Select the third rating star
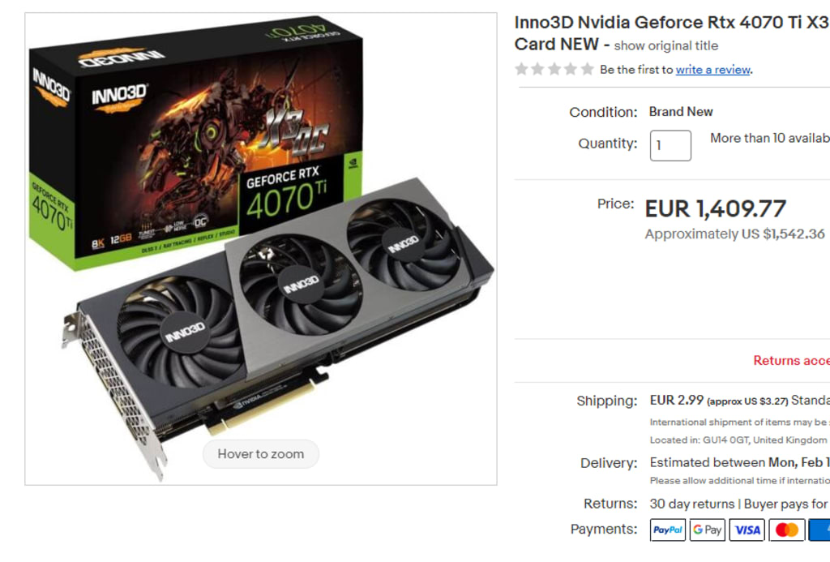The height and width of the screenshot is (562, 830). coord(554,69)
